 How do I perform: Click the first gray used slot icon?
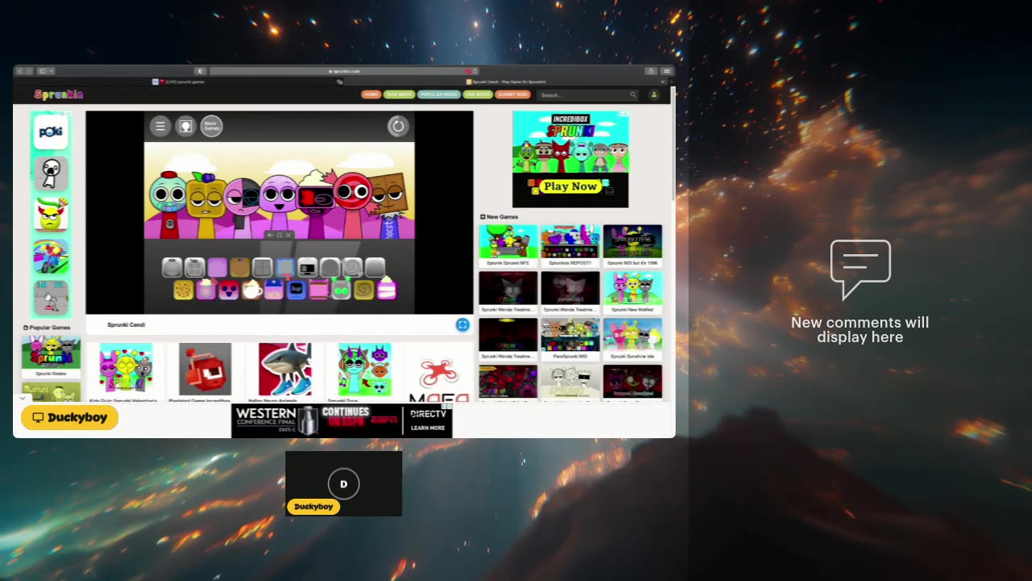tap(172, 267)
